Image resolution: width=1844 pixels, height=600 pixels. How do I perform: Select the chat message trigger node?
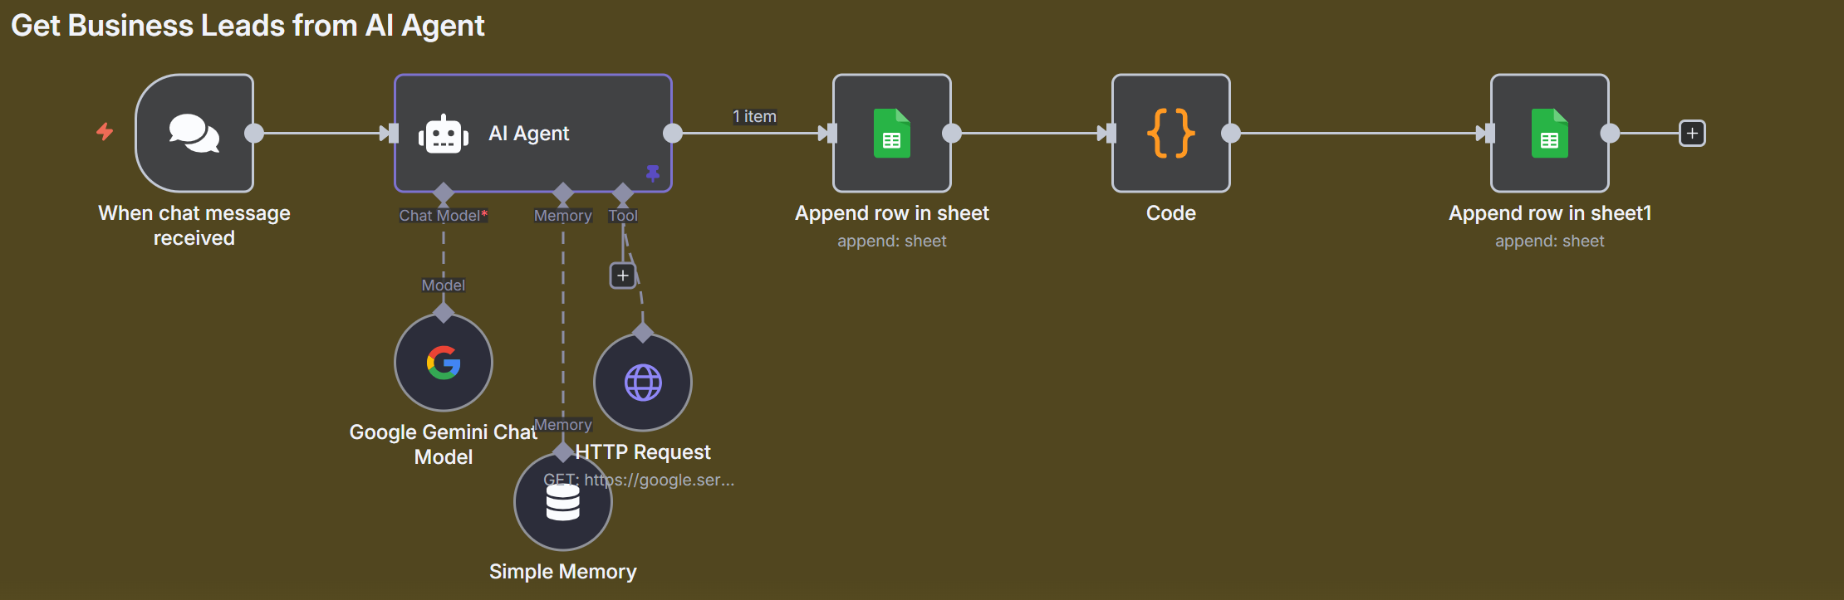[x=194, y=133]
